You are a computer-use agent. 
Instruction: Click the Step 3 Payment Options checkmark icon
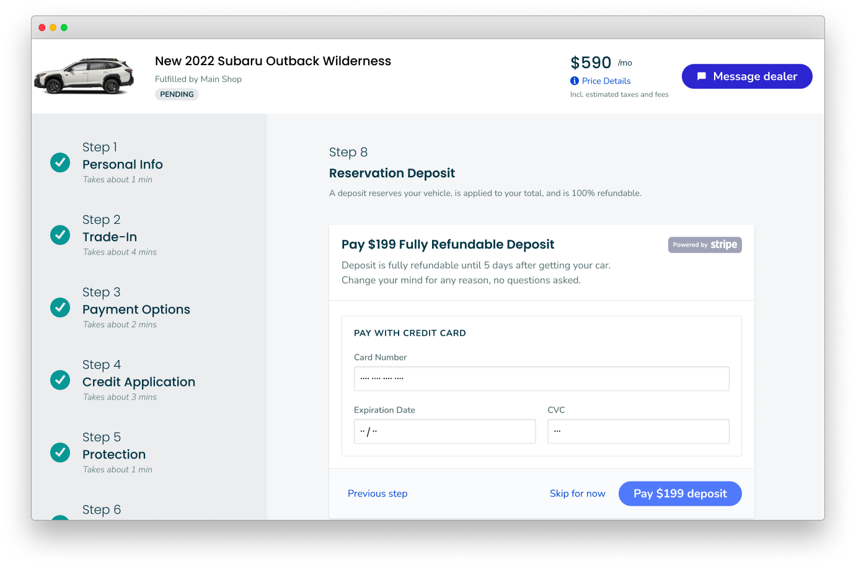click(x=60, y=307)
